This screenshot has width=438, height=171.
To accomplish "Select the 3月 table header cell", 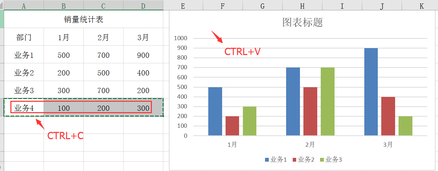I will pyautogui.click(x=143, y=37).
